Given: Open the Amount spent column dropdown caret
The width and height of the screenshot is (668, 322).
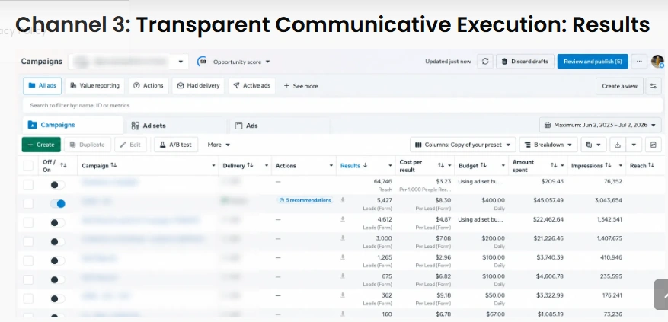Looking at the screenshot, I should (562, 166).
